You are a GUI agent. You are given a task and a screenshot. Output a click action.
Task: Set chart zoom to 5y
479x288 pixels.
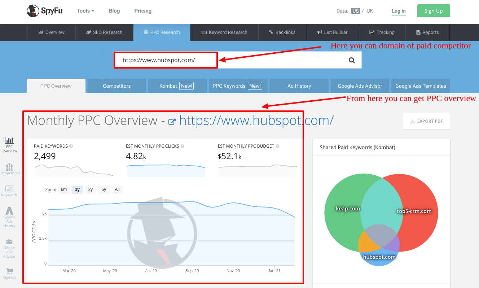104,189
